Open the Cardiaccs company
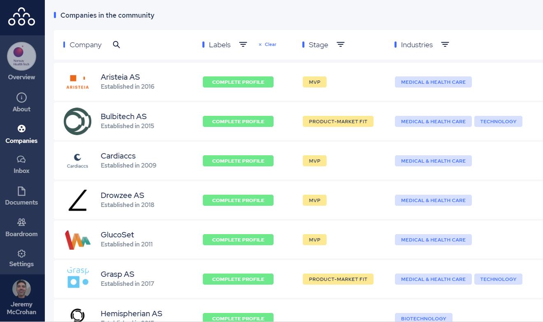This screenshot has height=322, width=543. (118, 156)
